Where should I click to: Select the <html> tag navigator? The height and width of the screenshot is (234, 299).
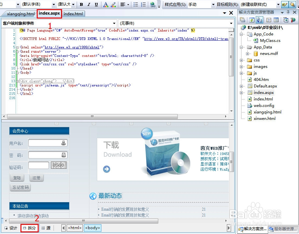[75, 228]
